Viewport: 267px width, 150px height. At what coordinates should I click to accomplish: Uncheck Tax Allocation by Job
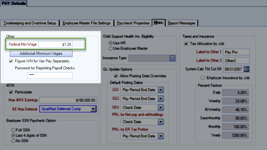coord(186,44)
